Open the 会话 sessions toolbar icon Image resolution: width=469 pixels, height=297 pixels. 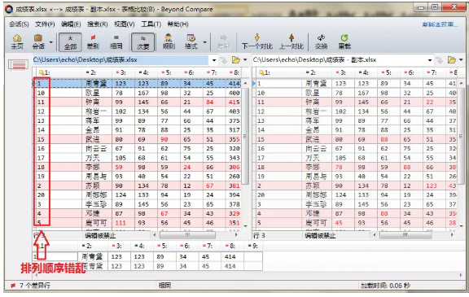click(38, 41)
